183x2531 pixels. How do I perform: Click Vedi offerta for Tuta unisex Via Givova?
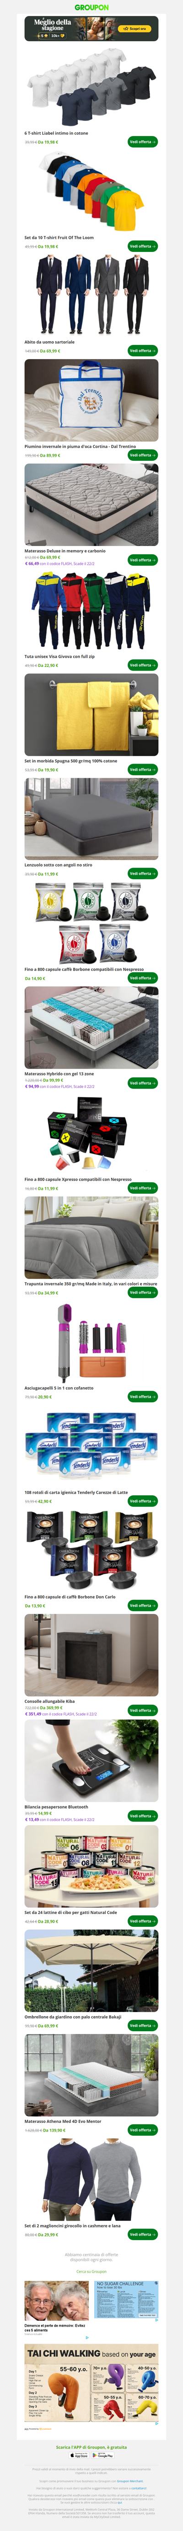click(143, 665)
